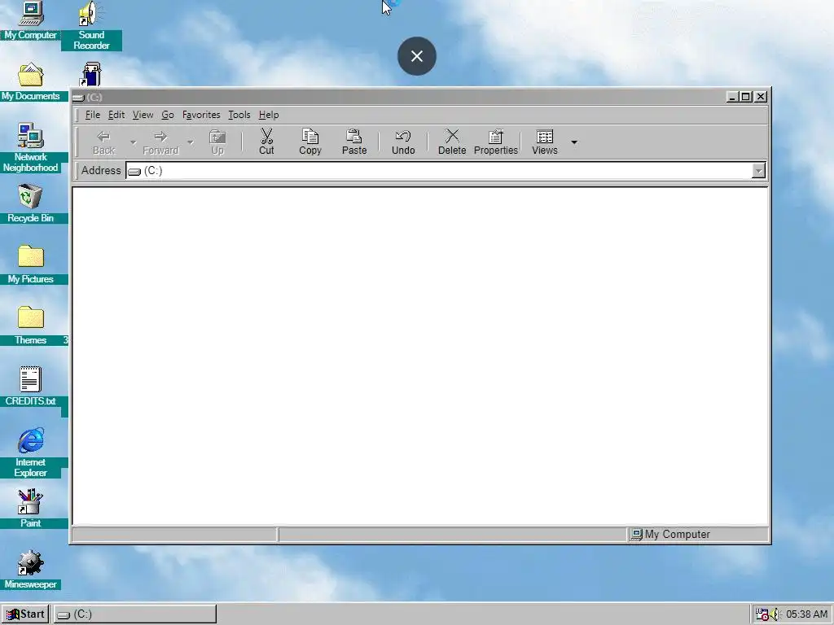Click the Copy toolbar icon
The width and height of the screenshot is (834, 625).
pyautogui.click(x=310, y=142)
